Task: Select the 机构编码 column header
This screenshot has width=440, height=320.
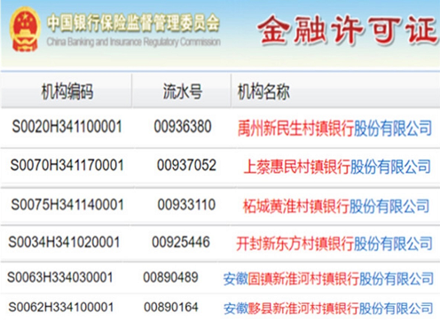Action: tap(67, 91)
